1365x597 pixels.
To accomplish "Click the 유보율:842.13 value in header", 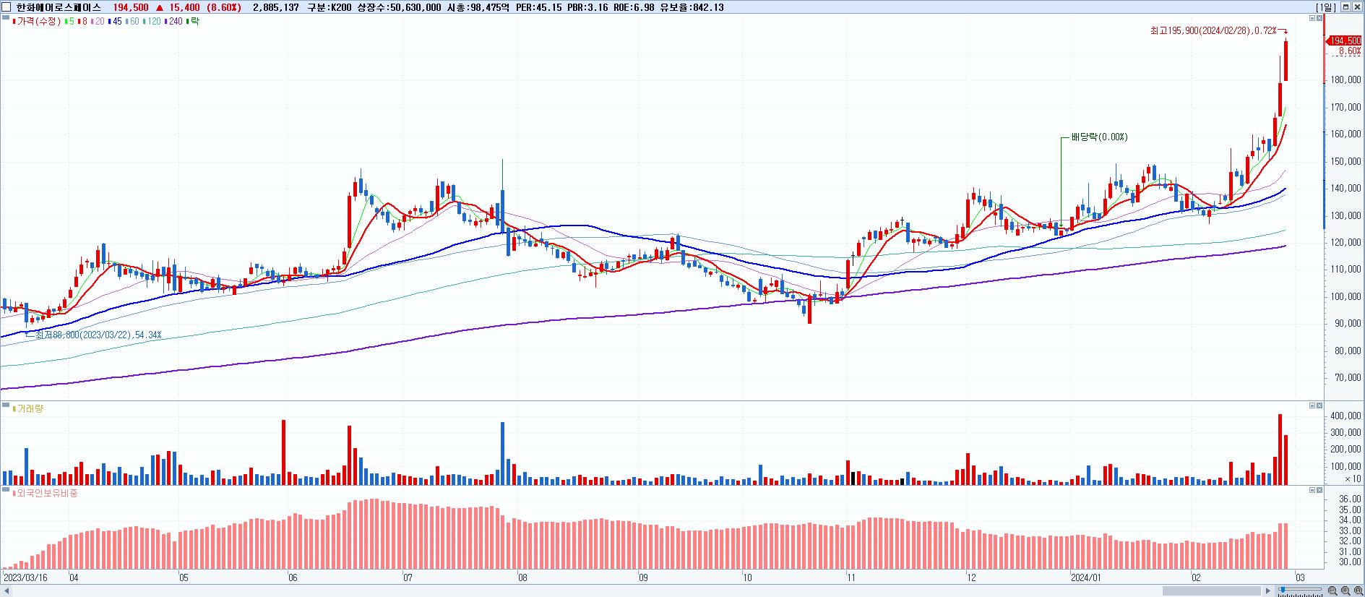I will pyautogui.click(x=692, y=7).
